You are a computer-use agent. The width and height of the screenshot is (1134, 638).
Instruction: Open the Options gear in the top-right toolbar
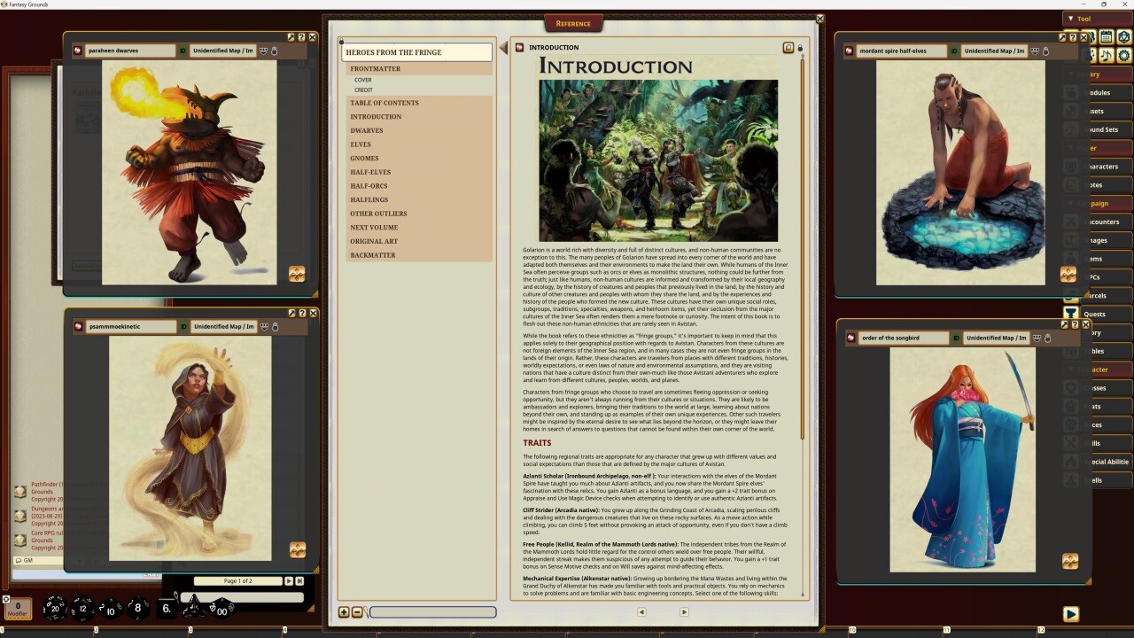tap(1124, 55)
